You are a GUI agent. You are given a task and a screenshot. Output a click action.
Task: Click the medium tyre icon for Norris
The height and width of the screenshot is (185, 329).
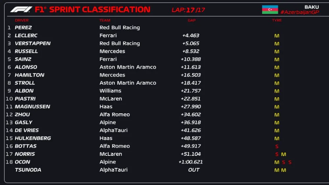point(284,154)
